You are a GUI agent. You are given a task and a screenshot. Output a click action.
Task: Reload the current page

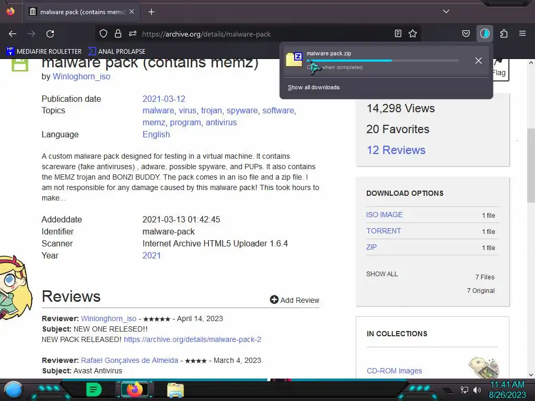click(x=50, y=34)
